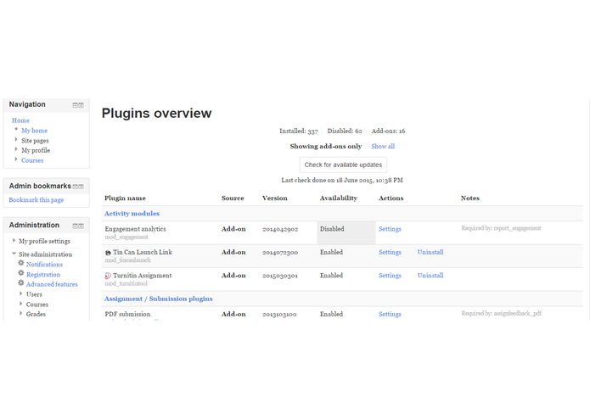Expand Users under Site administration
The image size is (590, 419).
[20, 293]
